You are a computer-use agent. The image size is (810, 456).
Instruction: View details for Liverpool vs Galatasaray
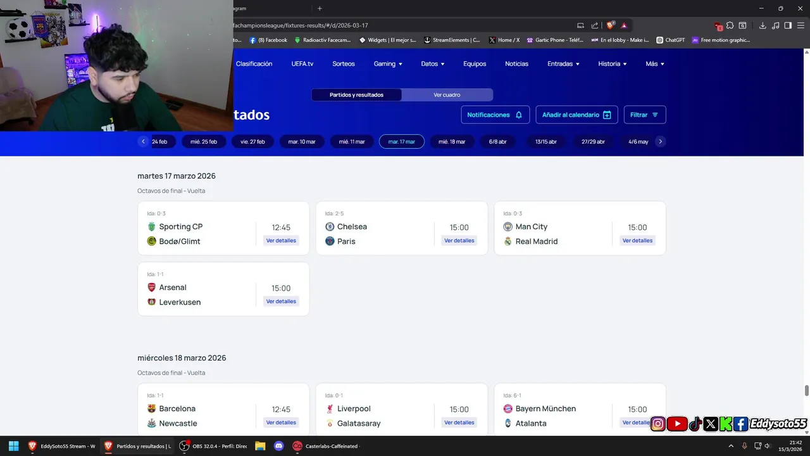[x=459, y=422]
